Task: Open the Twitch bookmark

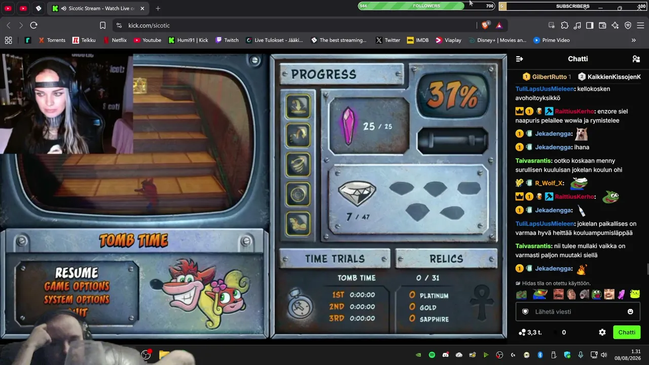Action: (227, 40)
